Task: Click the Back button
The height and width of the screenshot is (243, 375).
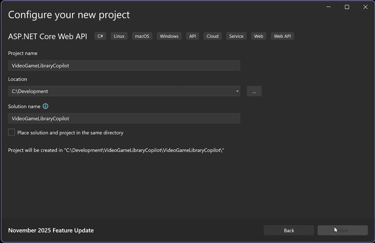Action: [289, 230]
